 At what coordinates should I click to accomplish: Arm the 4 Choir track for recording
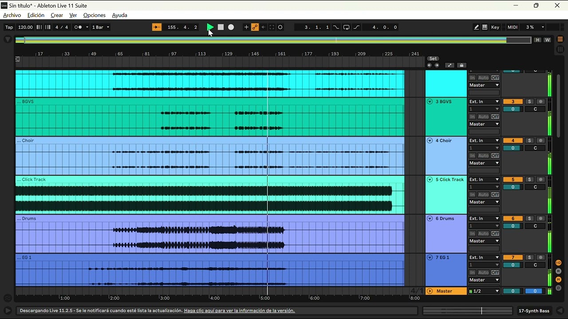(540, 140)
